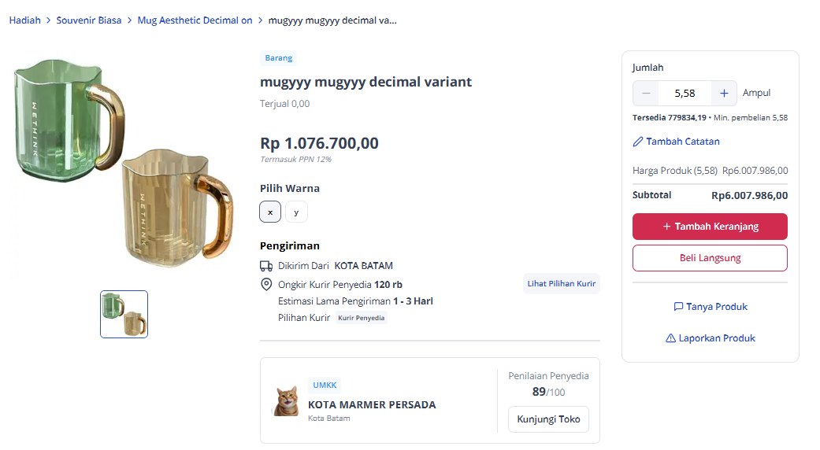Click the delivery truck icon
This screenshot has width=820, height=450.
266,266
